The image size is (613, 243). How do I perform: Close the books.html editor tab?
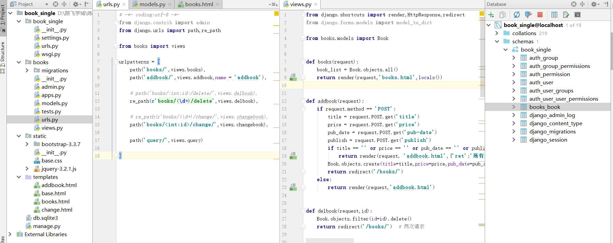[217, 4]
